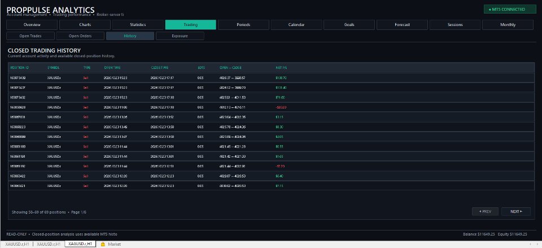Viewport: 542px width, 248px height.
Task: Show the Open Trades sub-tab
Action: point(30,36)
